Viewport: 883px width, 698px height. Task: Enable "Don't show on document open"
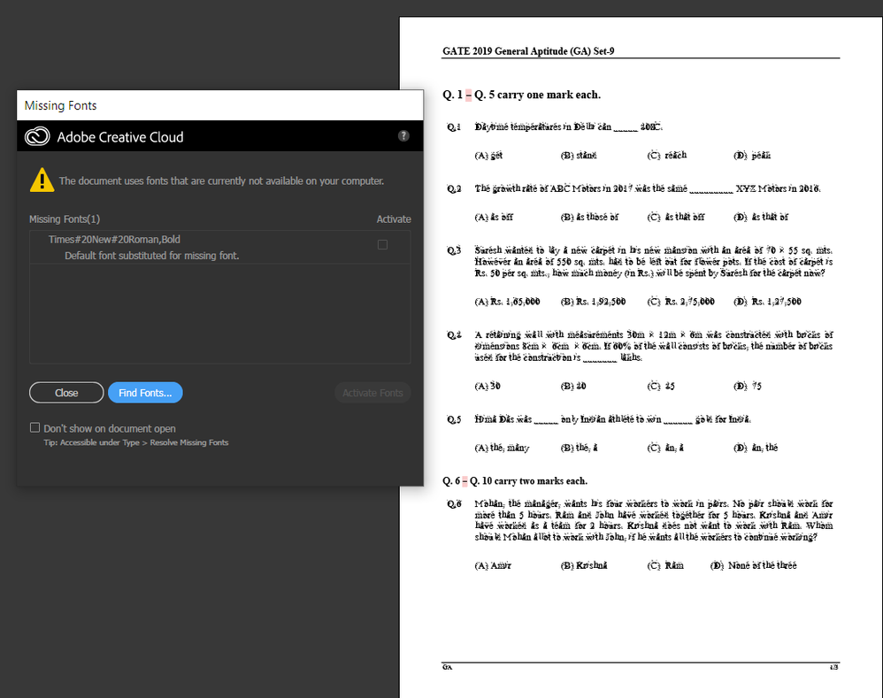click(x=35, y=428)
